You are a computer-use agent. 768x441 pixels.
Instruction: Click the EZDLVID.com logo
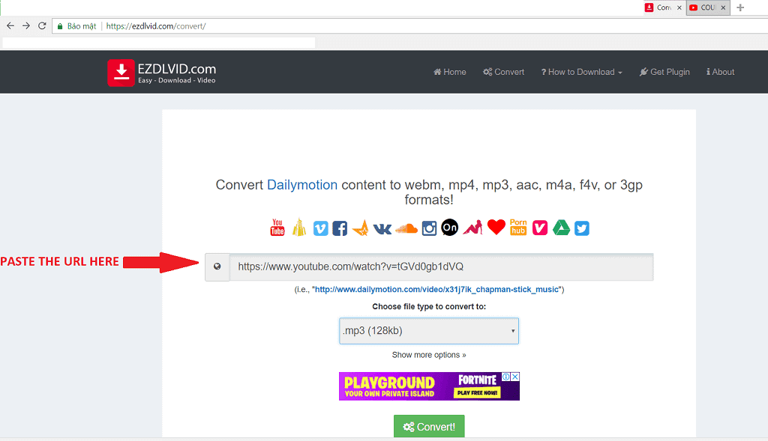[x=162, y=73]
